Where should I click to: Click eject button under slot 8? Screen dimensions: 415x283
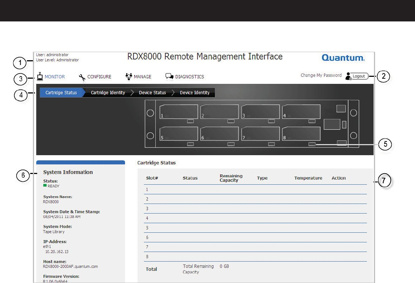click(312, 144)
